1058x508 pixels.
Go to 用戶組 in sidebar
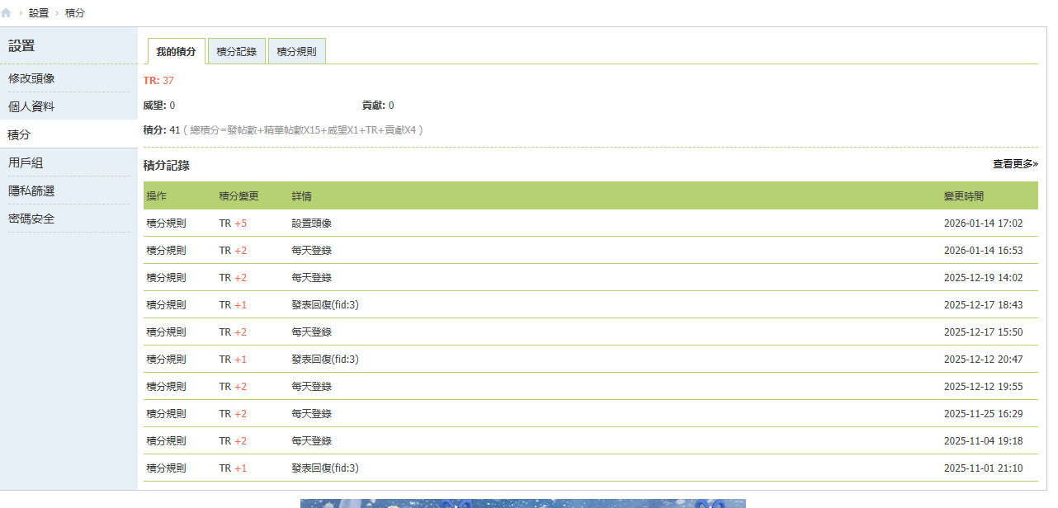tap(26, 162)
